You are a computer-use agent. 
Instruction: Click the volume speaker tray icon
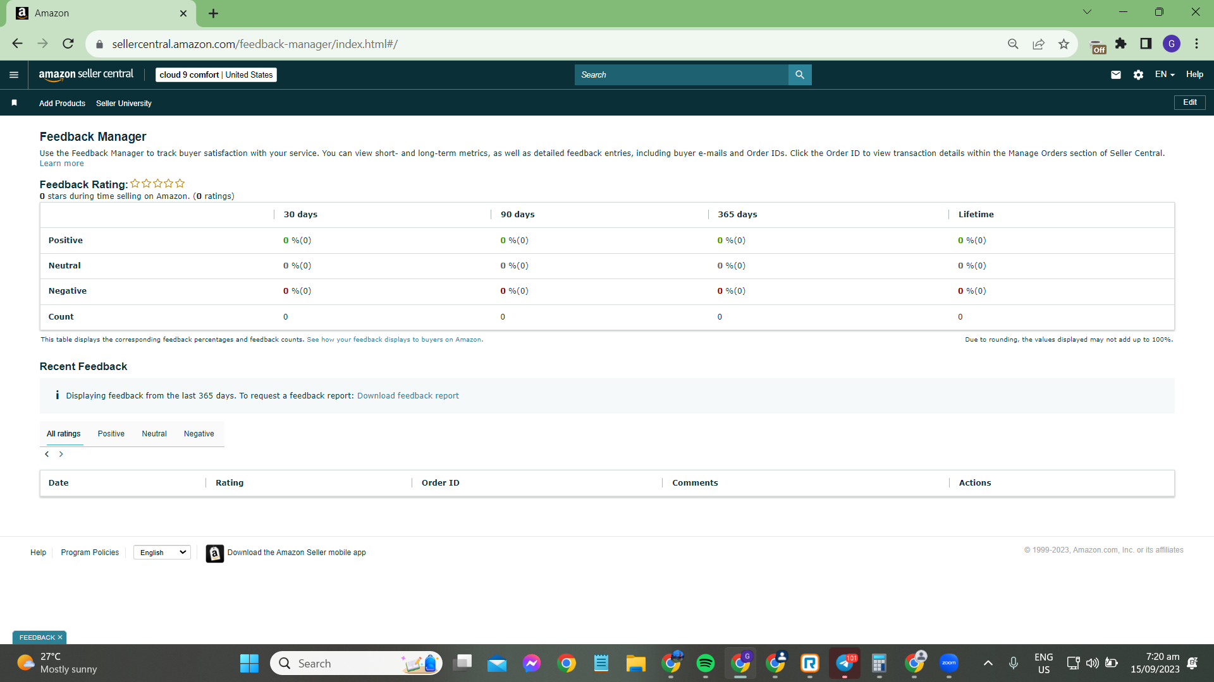tap(1092, 663)
